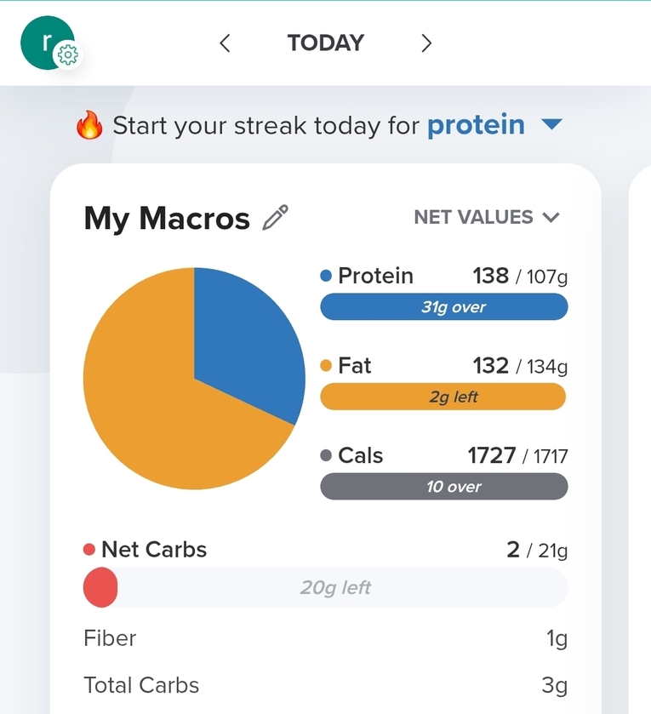Click the orange Fat legend dot
Viewport: 651px width, 714px height.
click(x=325, y=366)
